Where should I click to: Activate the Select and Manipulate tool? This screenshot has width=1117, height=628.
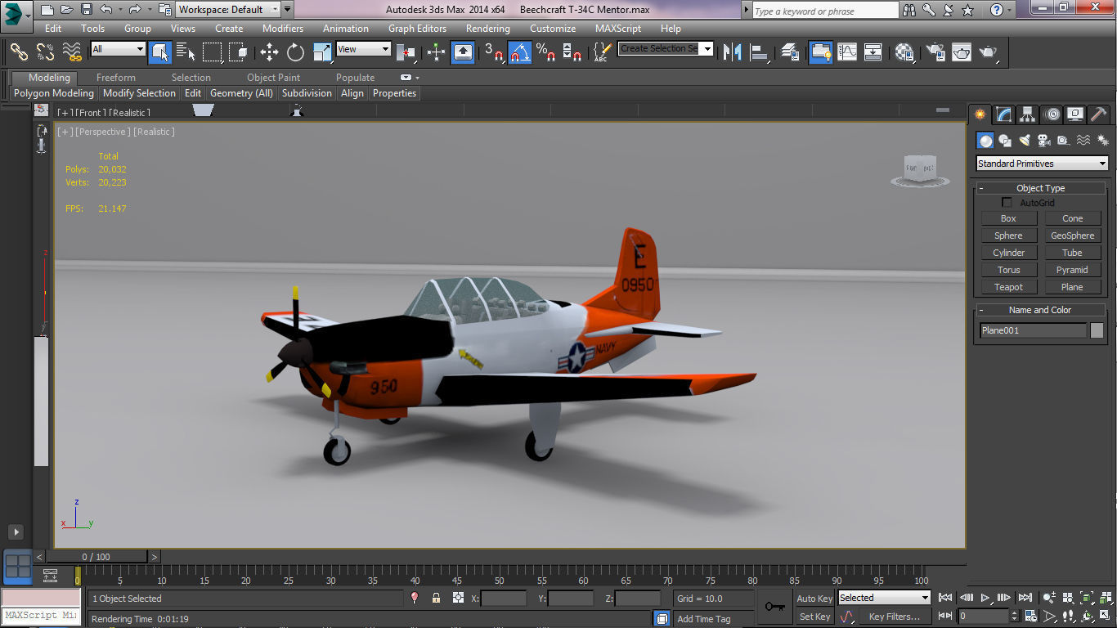pos(437,52)
